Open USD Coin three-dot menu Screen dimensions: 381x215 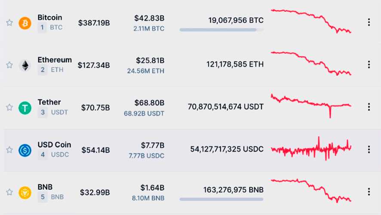[369, 149]
